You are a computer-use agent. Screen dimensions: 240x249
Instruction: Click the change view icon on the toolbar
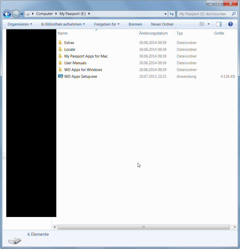tap(202, 24)
